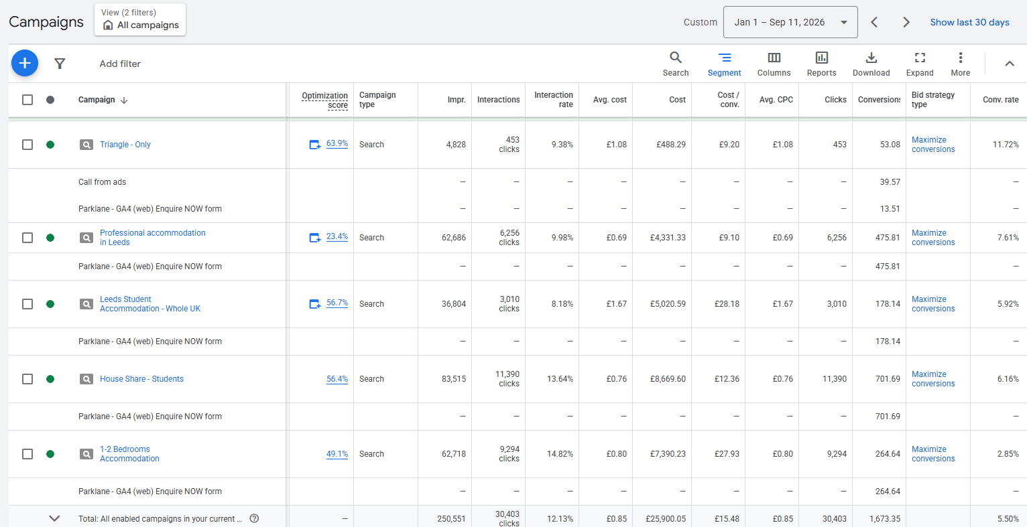The width and height of the screenshot is (1027, 527).
Task: Sort by the Interaction rate column header
Action: [x=553, y=100]
